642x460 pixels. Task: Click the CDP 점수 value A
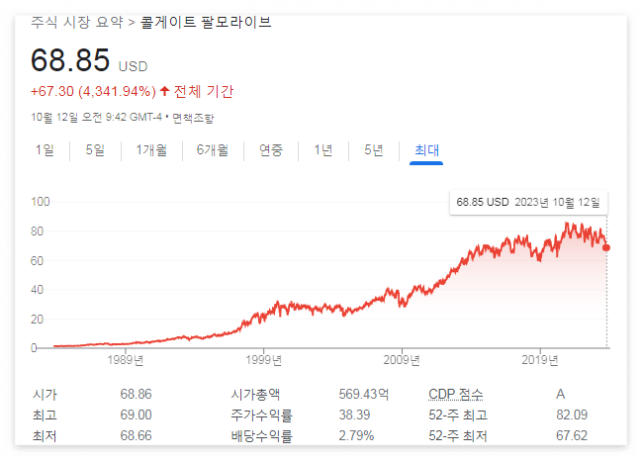[x=561, y=394]
